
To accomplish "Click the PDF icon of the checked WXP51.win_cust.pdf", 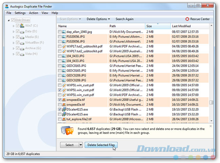I will tap(64, 90).
